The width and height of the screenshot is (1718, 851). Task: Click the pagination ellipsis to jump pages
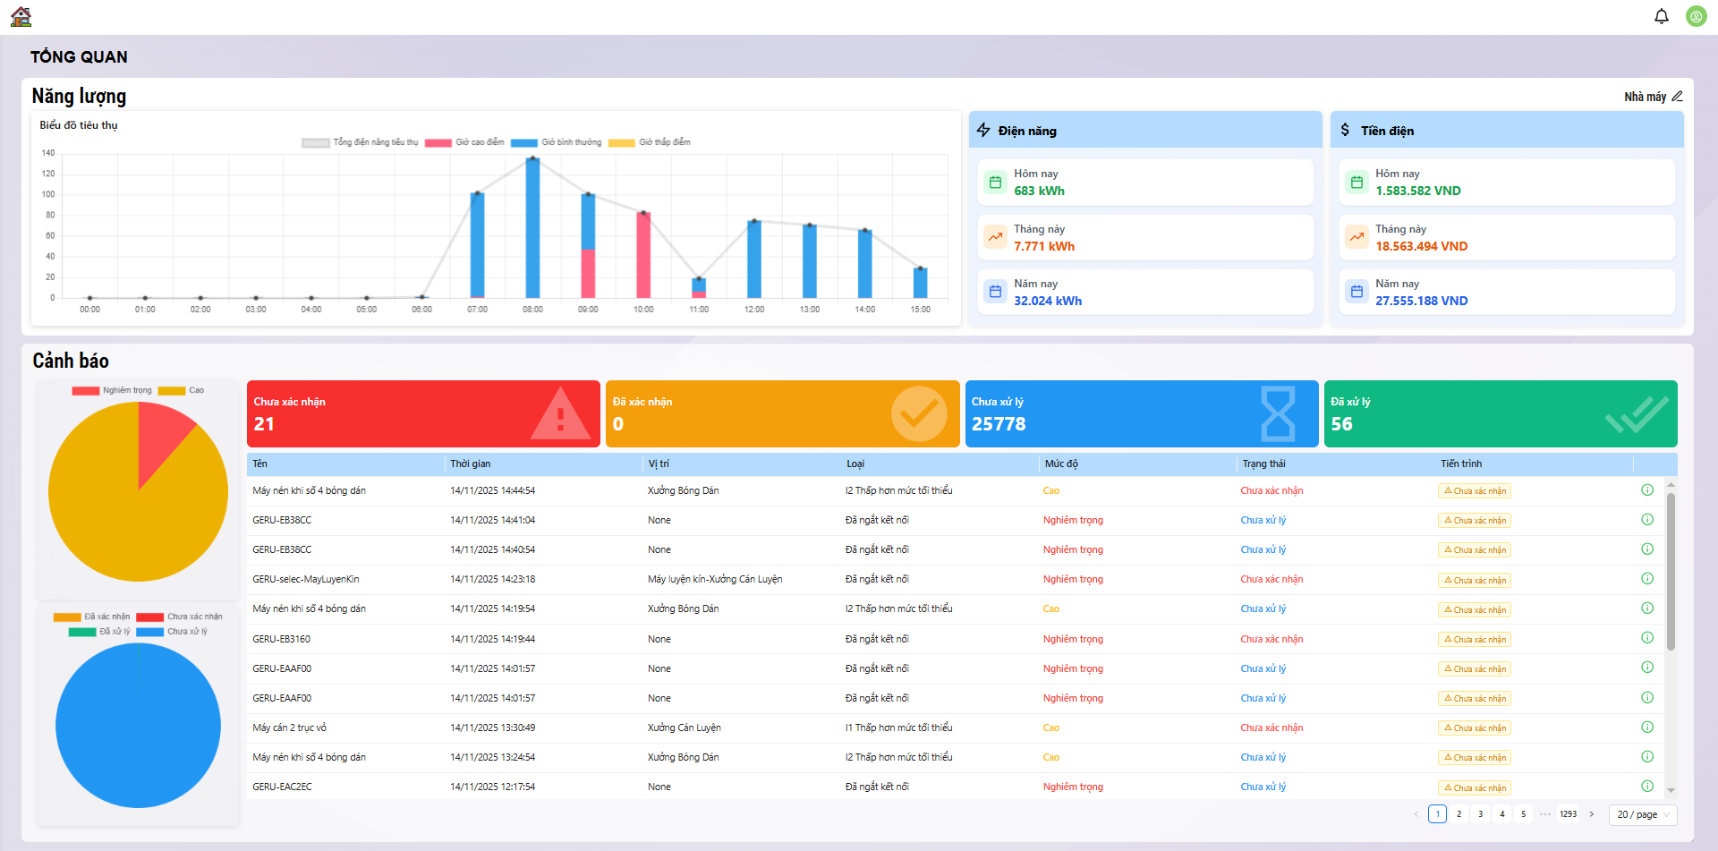pyautogui.click(x=1545, y=814)
